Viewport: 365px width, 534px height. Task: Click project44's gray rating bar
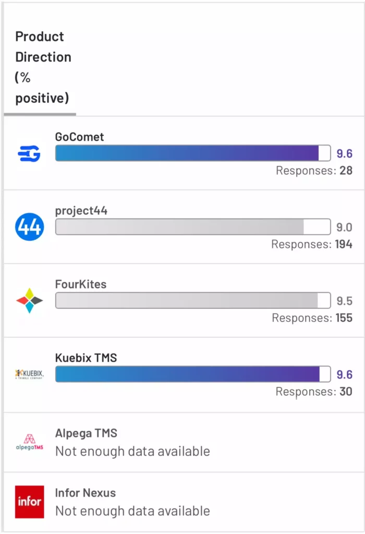pyautogui.click(x=193, y=227)
